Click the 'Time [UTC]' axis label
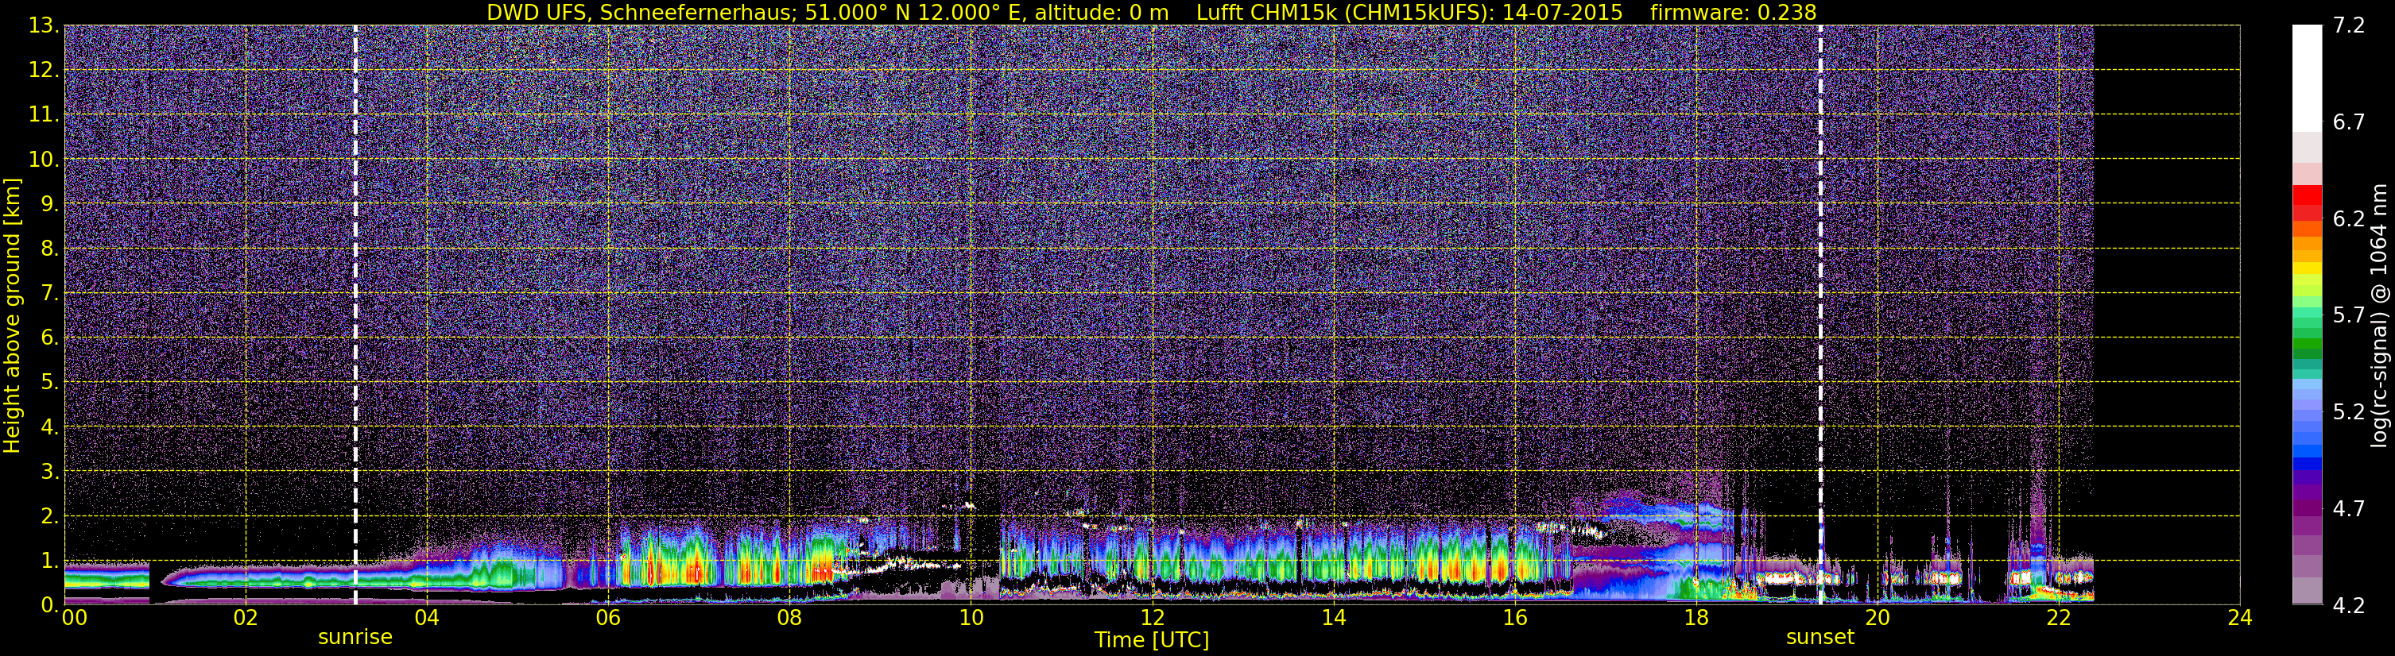2395x656 pixels. 1151,639
